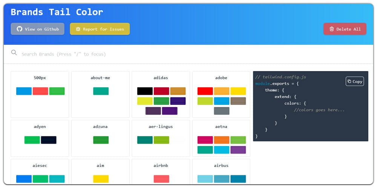The width and height of the screenshot is (377, 188).
Task: Click the magnifying glass search icon
Action: point(14,53)
